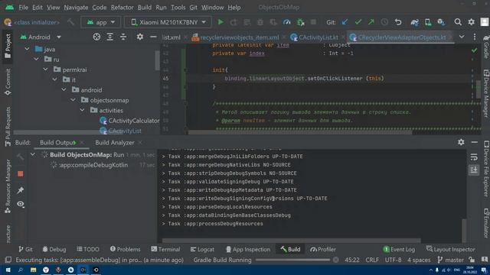This screenshot has width=490, height=275.
Task: Click the UTF-8 encoding status entry
Action: (x=393, y=260)
